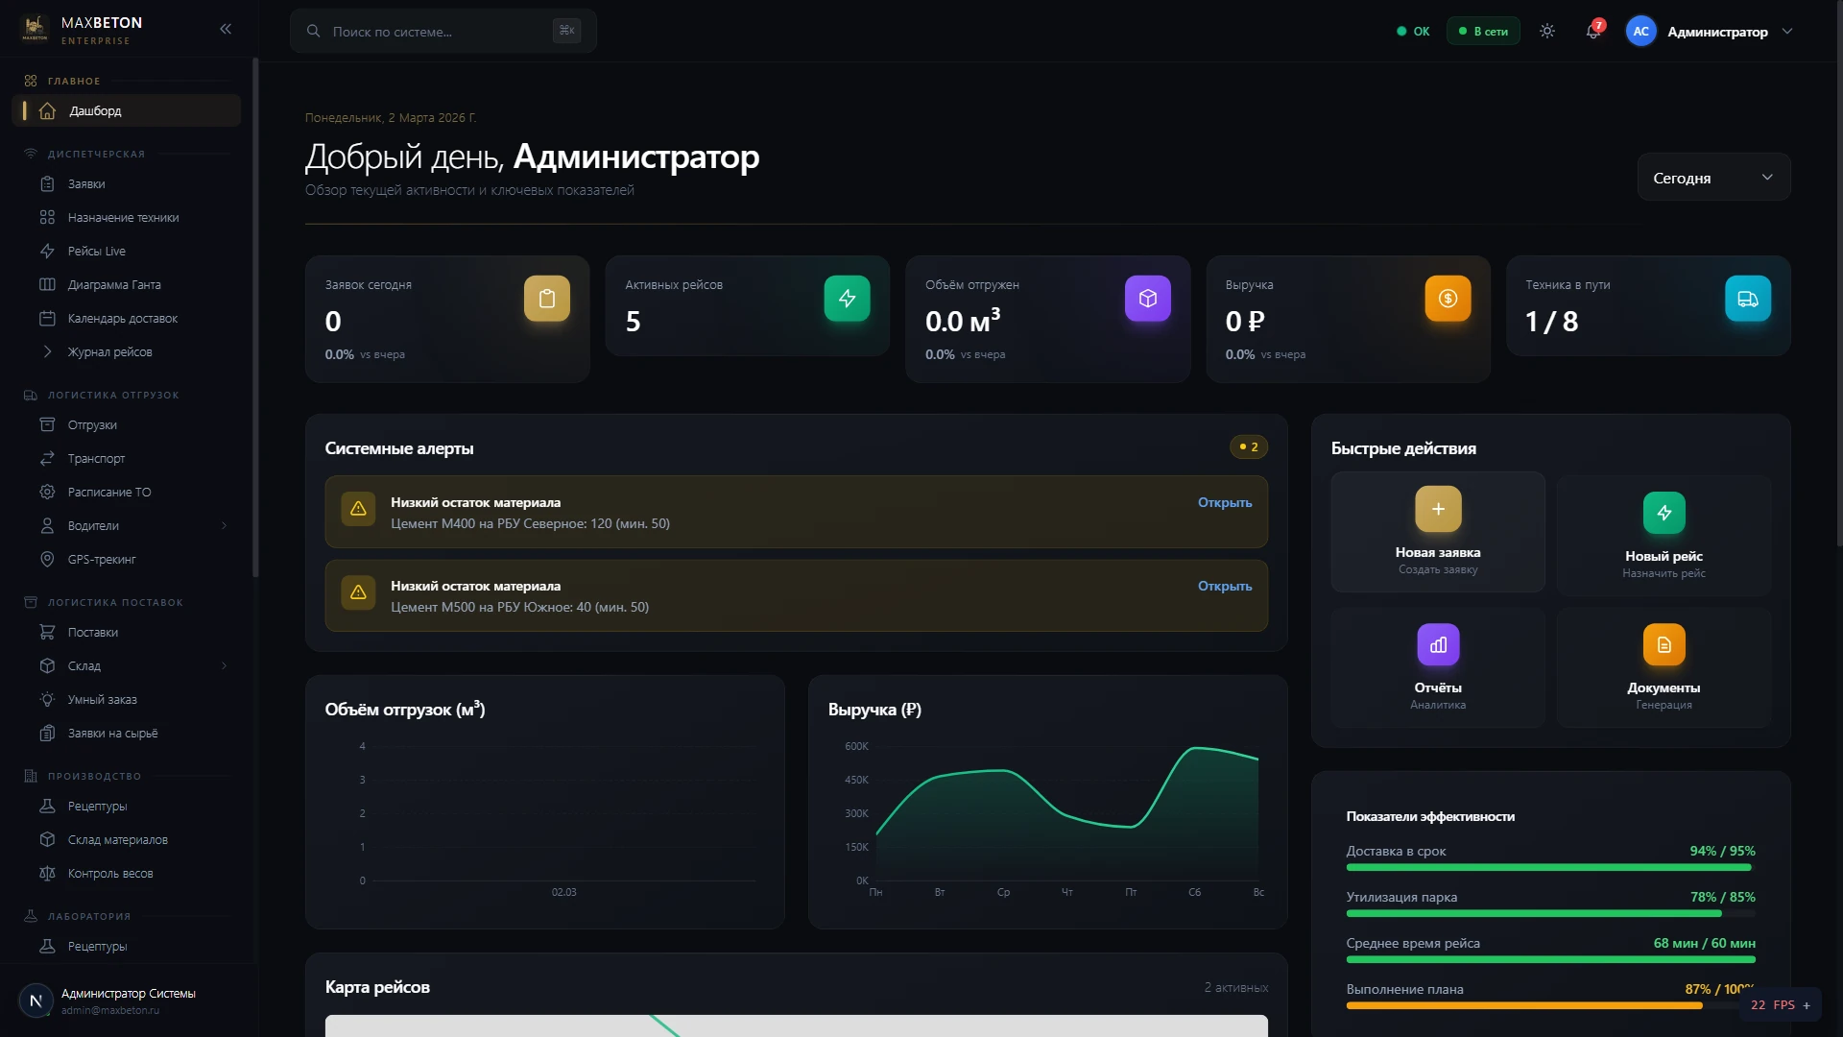Click cube icon on Объём отгружен card

1148,299
